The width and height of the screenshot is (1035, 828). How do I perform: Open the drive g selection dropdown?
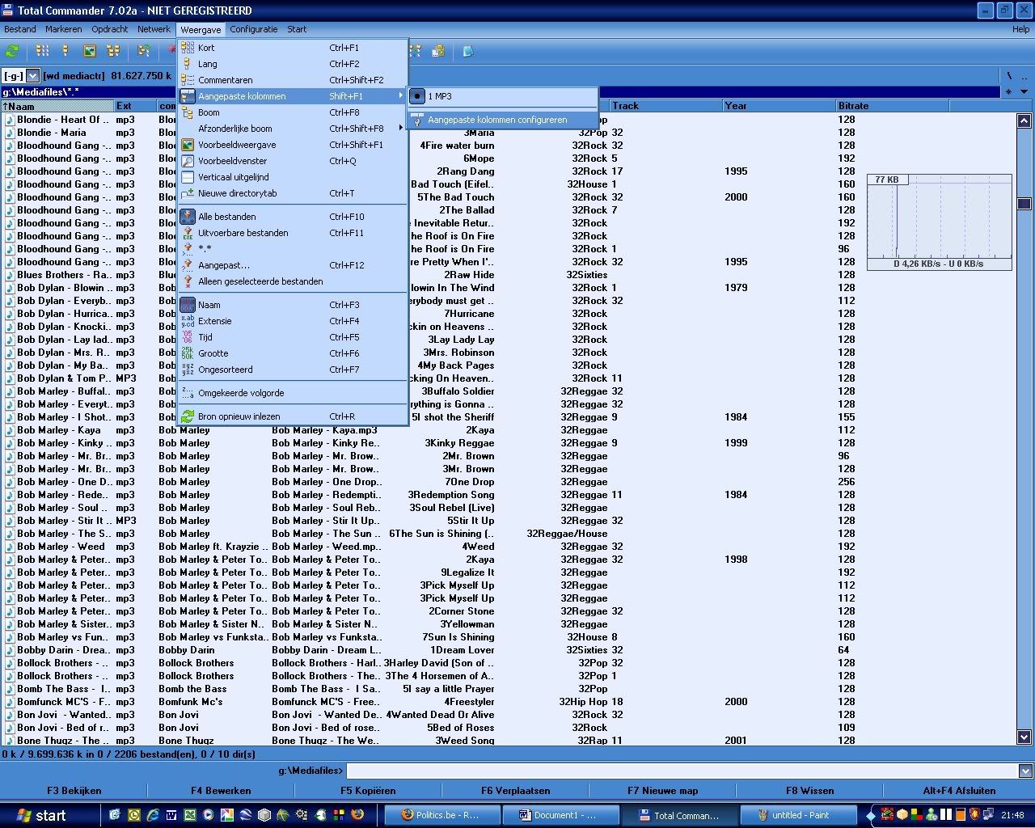click(x=33, y=75)
